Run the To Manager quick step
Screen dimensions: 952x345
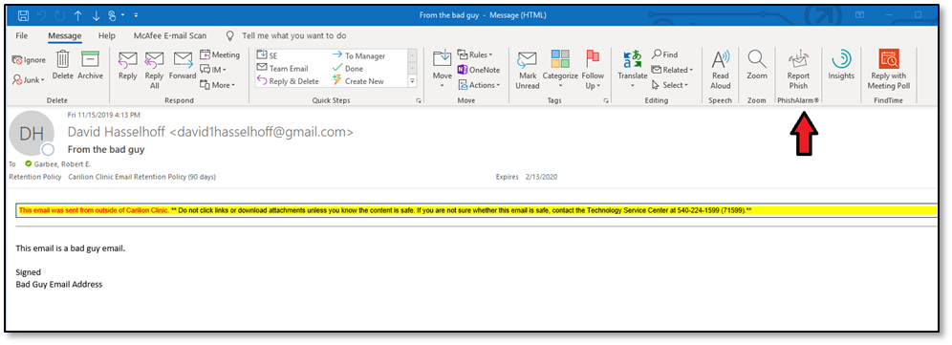click(x=358, y=55)
